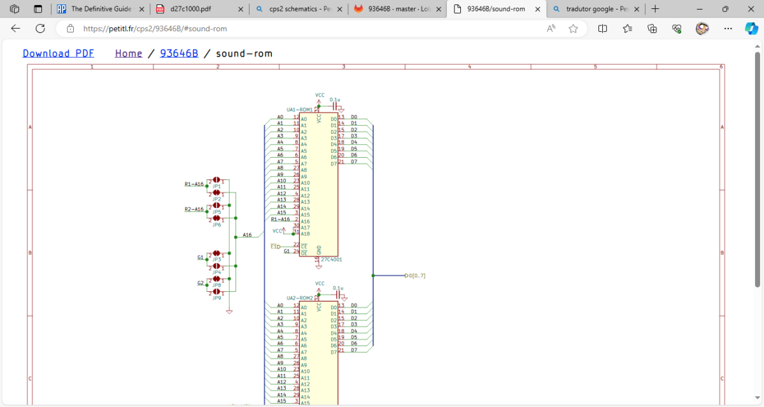Open the user profile avatar
Viewport: 764px width, 407px height.
click(702, 29)
